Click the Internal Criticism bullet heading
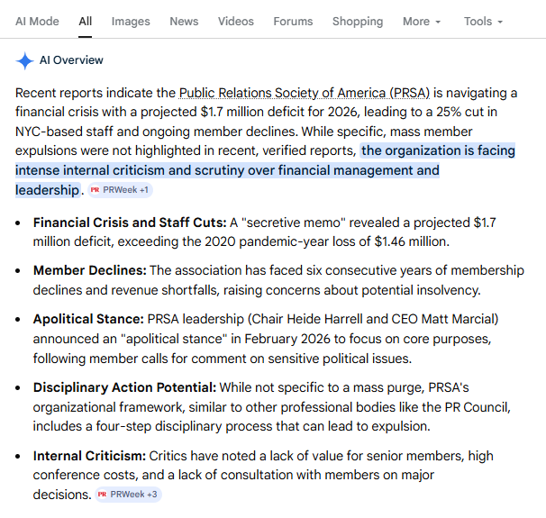The width and height of the screenshot is (546, 518). point(89,456)
